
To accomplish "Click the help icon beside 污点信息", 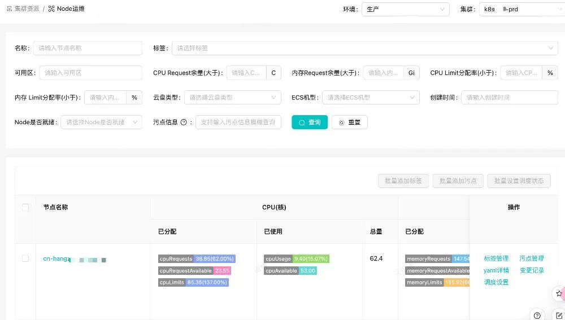I will click(x=184, y=122).
